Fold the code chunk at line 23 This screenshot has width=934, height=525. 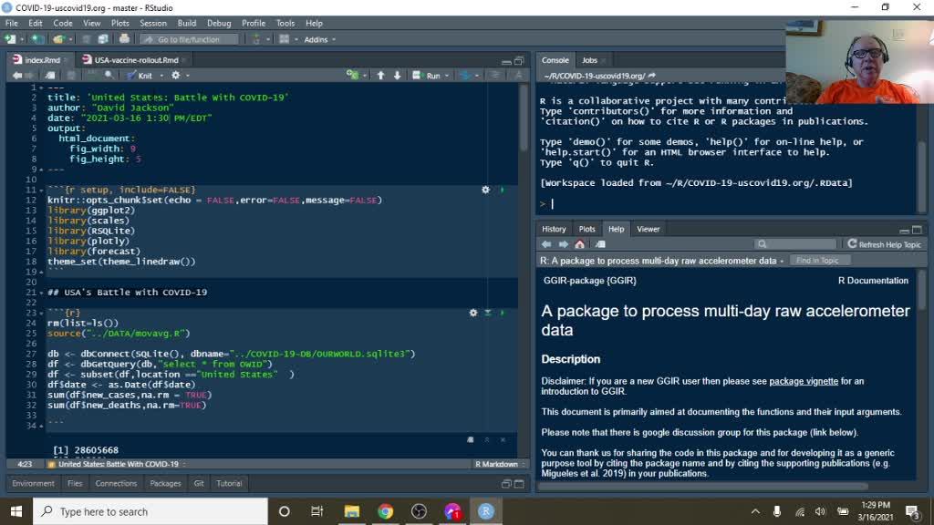coord(41,313)
